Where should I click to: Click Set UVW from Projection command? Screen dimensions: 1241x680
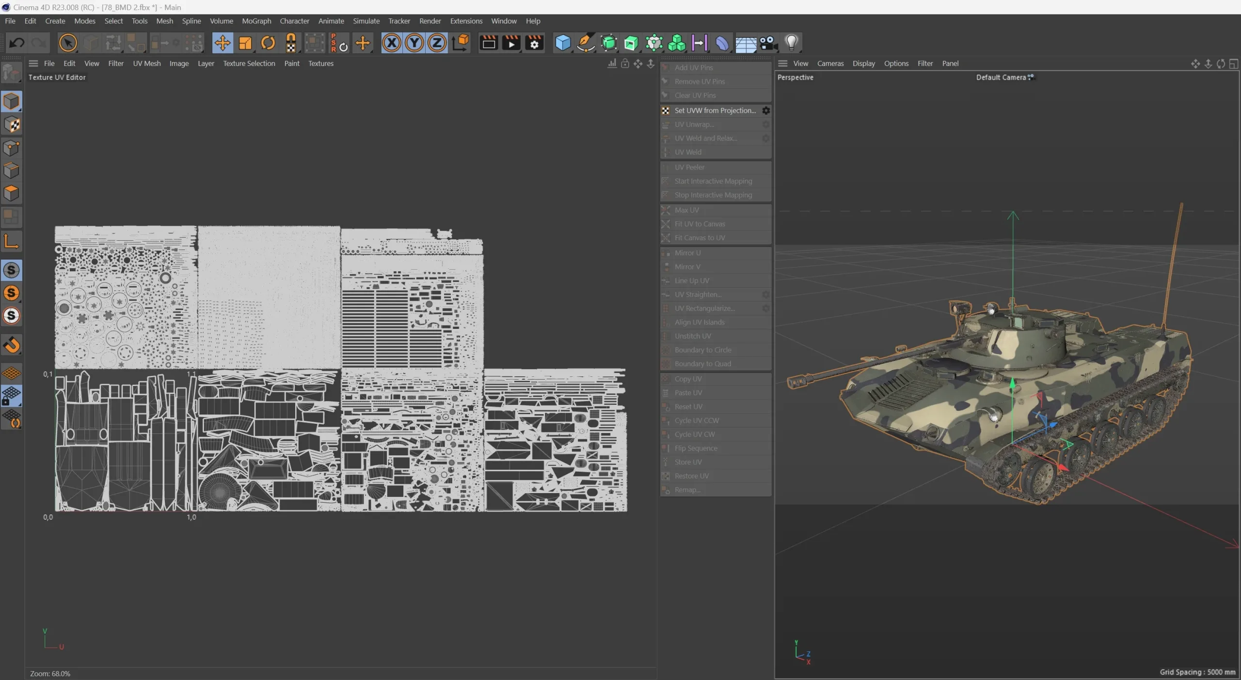point(715,110)
